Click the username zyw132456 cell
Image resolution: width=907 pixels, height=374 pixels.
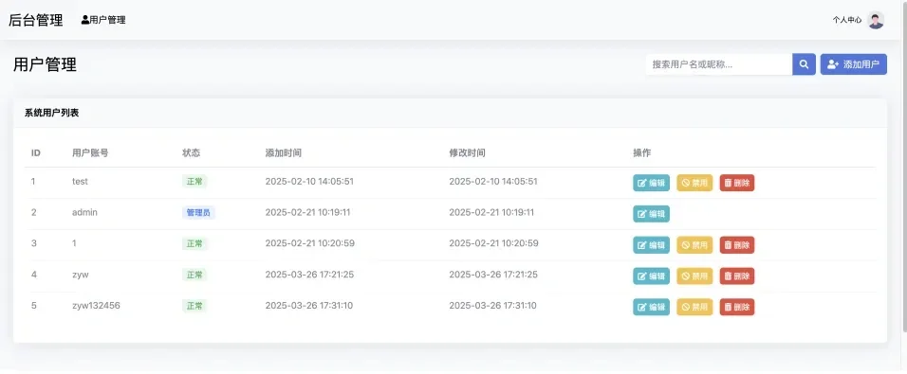(96, 305)
